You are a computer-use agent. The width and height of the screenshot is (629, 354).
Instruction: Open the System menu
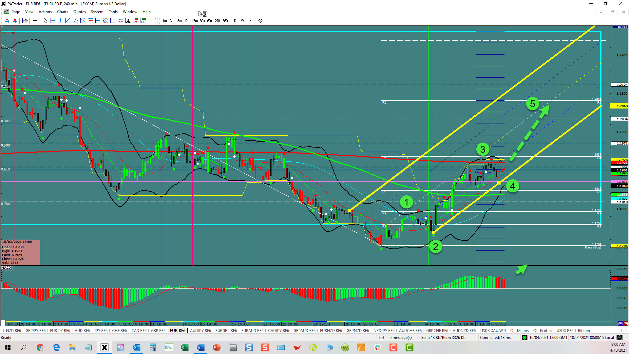click(97, 12)
